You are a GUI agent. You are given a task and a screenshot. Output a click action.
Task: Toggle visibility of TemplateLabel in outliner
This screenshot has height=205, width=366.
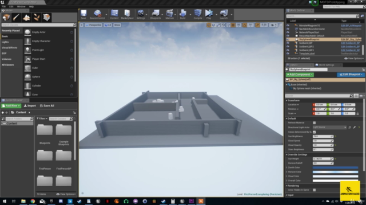pyautogui.click(x=288, y=54)
